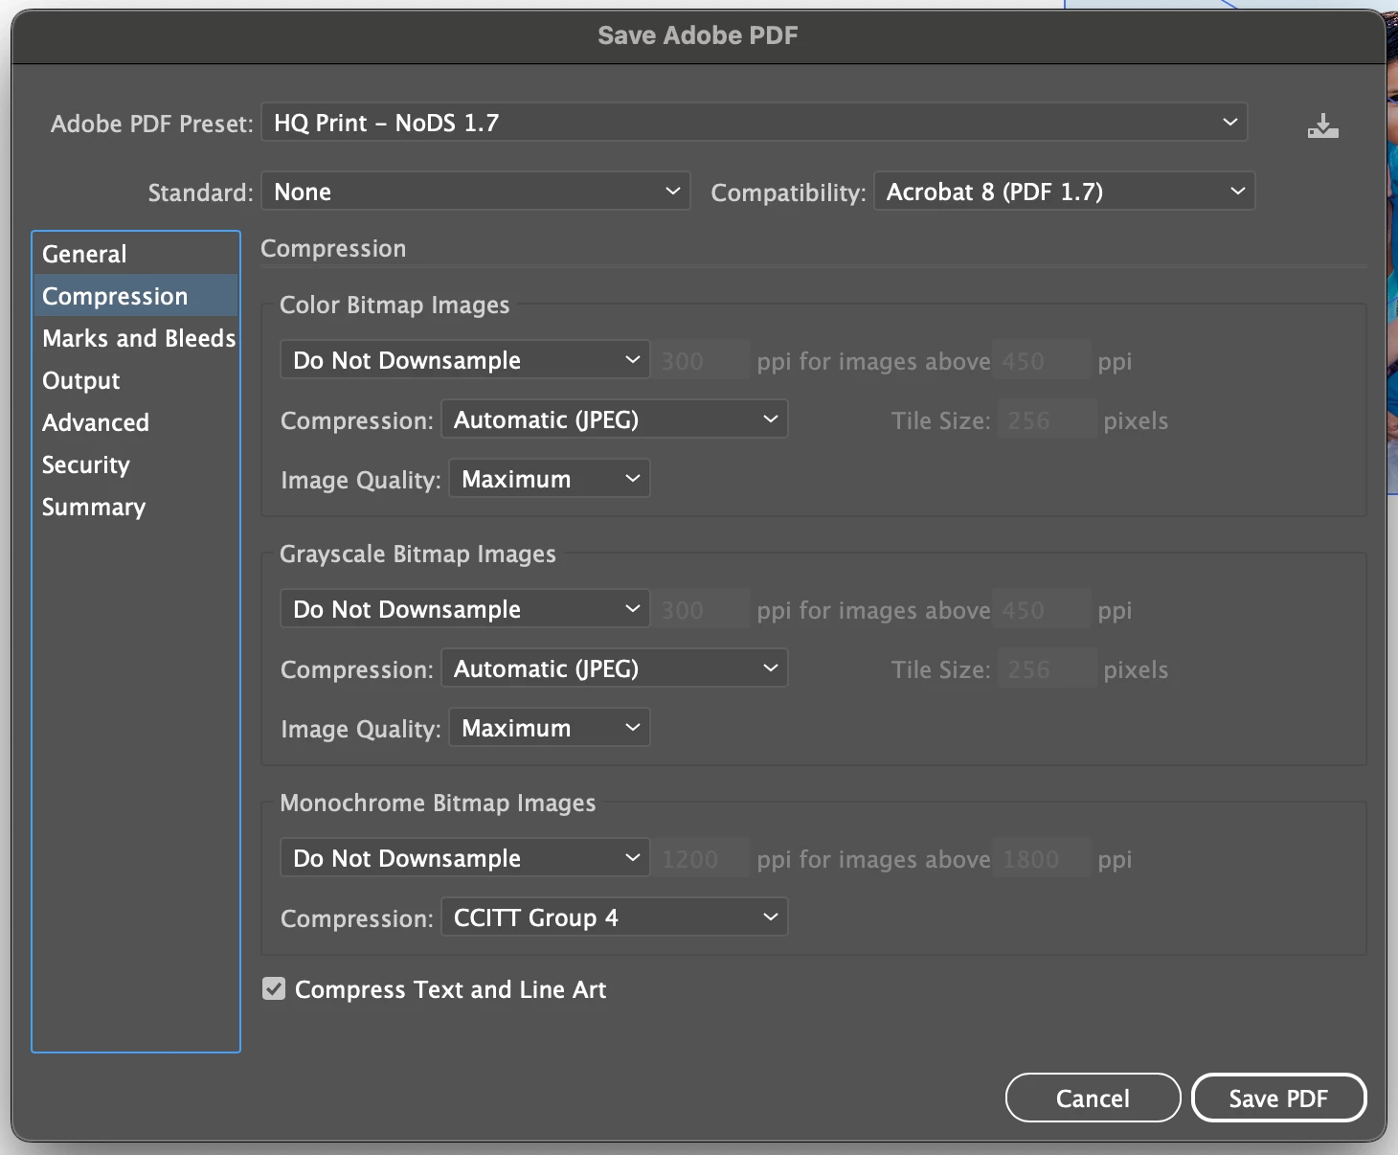The image size is (1398, 1155).
Task: Click the Monochrome Bitmap Images heading
Action: [438, 803]
